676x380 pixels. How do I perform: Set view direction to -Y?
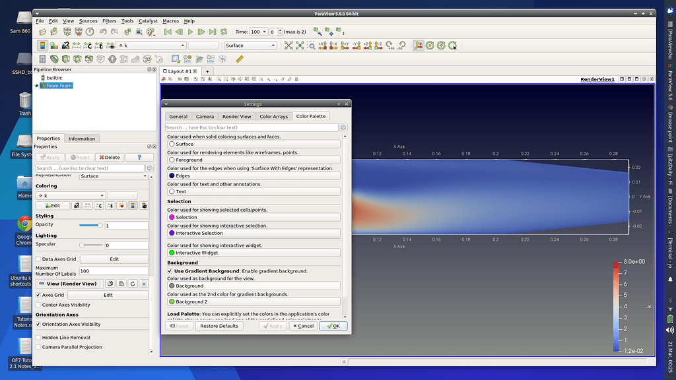coord(356,46)
